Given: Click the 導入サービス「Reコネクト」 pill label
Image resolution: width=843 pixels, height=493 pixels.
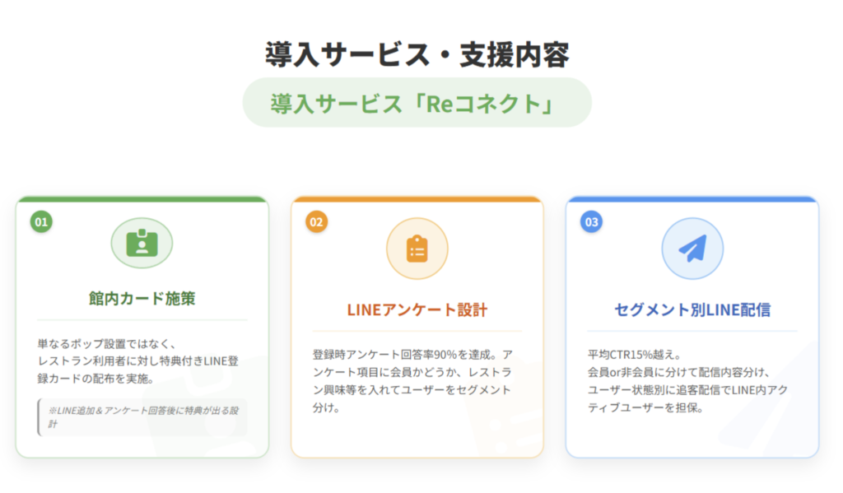Looking at the screenshot, I should tap(417, 103).
